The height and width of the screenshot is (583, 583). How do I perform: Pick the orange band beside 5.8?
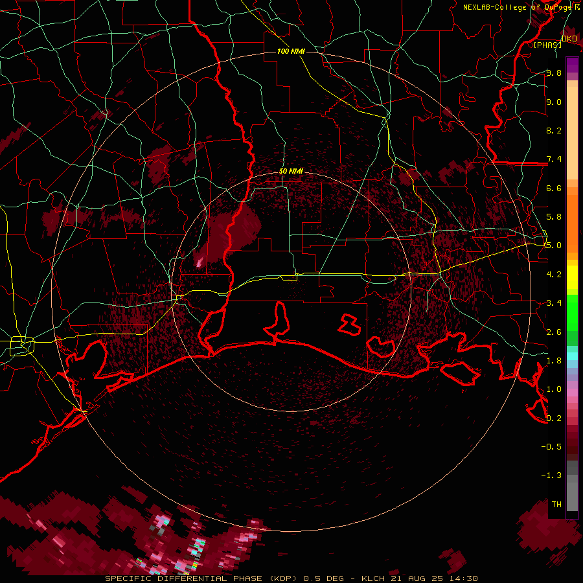(x=572, y=223)
